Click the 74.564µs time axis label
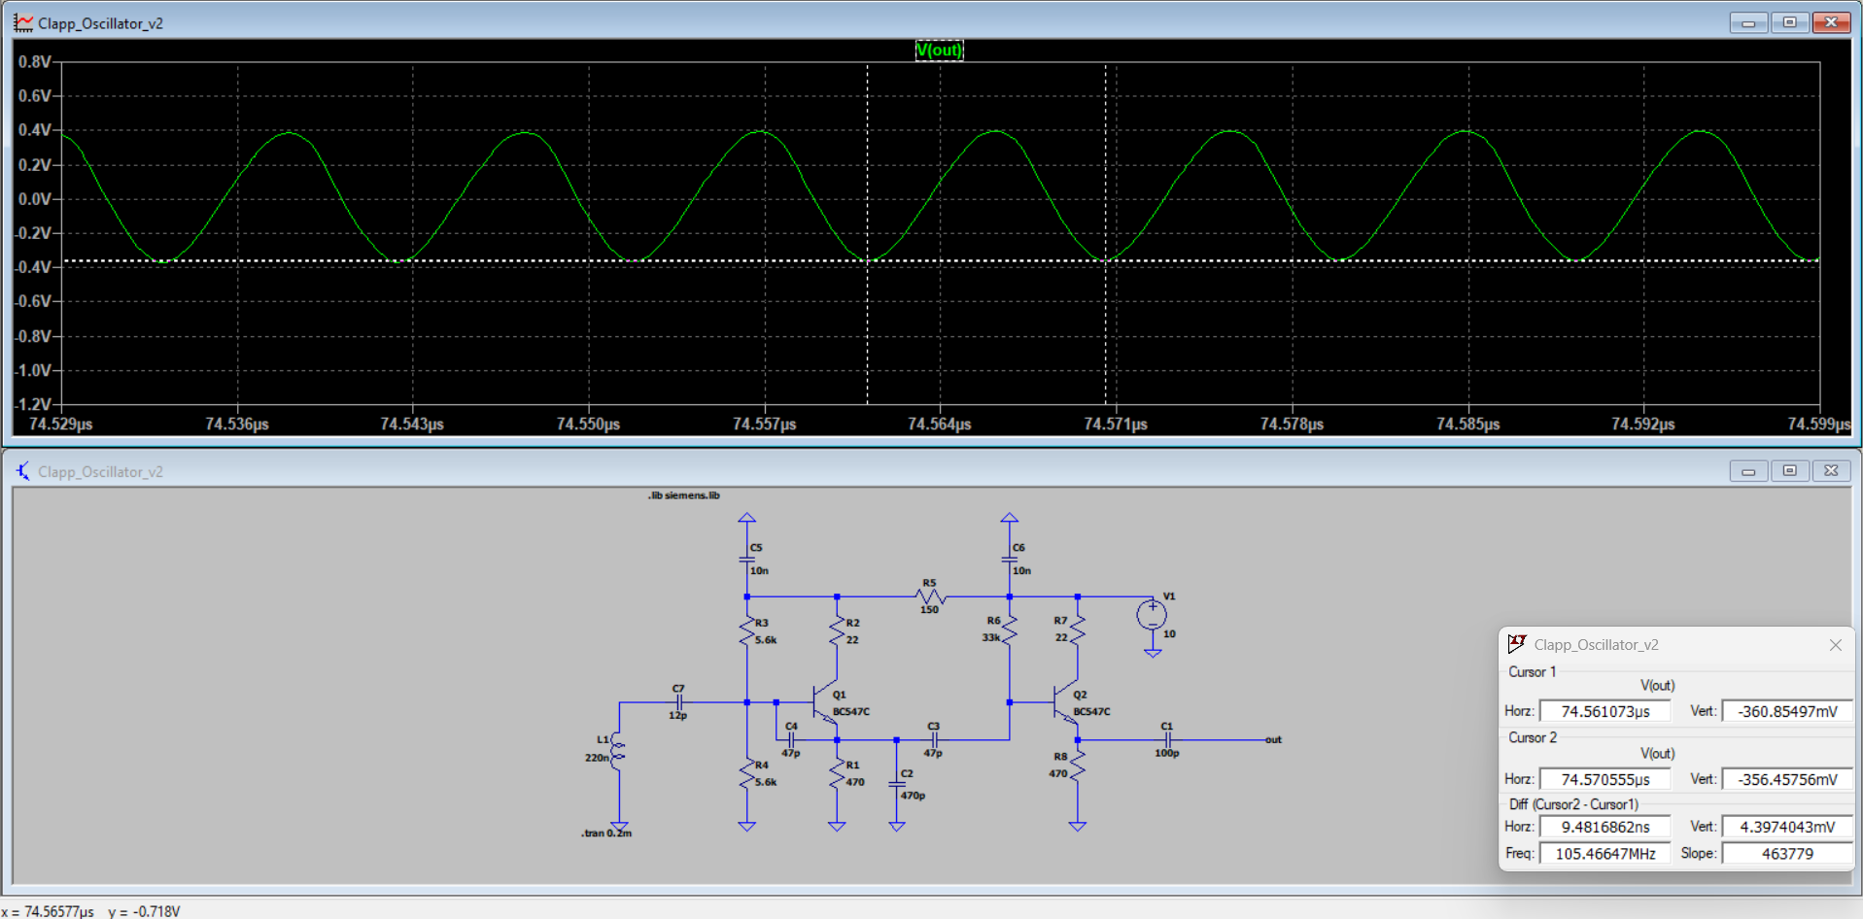Screen dimensions: 1863x919 coord(940,425)
